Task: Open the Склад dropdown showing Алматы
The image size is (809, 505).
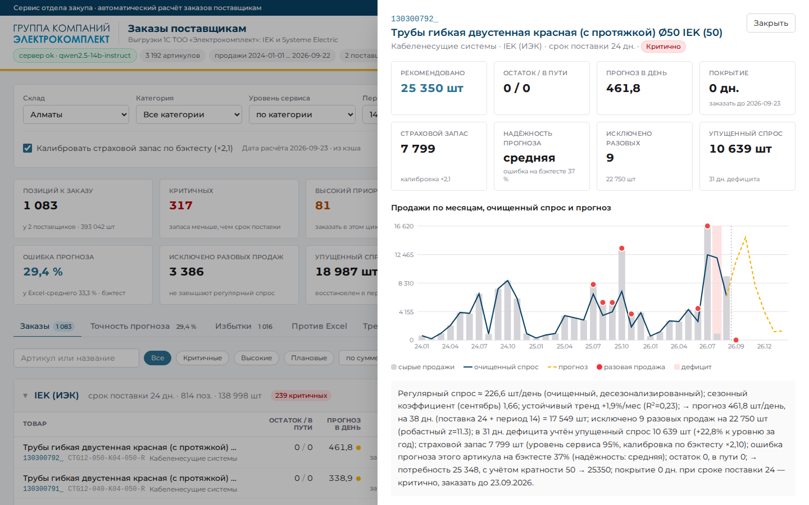Action: (76, 114)
